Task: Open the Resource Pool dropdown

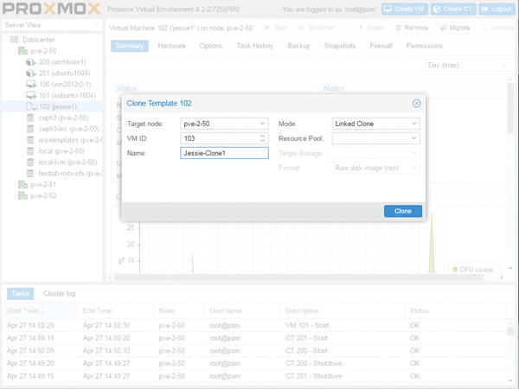Action: point(413,138)
